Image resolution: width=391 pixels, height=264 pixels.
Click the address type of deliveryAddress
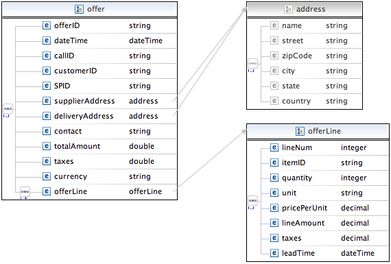pos(143,116)
